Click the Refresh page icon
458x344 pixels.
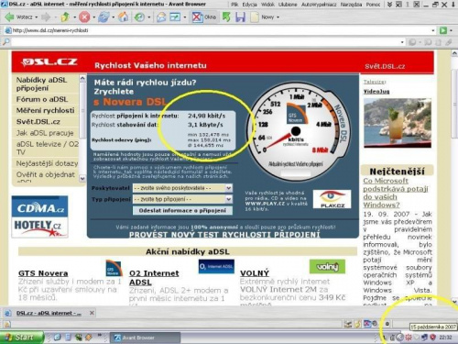point(104,17)
